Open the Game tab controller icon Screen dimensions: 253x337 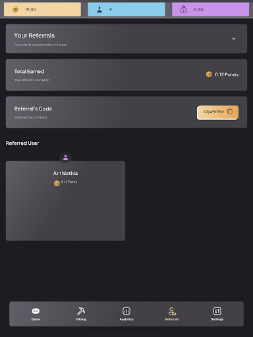(x=36, y=311)
